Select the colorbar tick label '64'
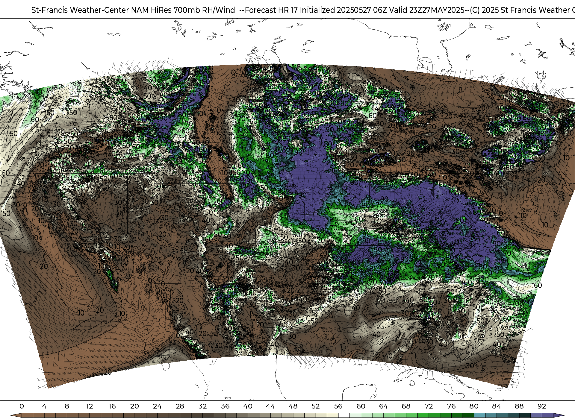This screenshot has height=419, width=575. pos(383,406)
